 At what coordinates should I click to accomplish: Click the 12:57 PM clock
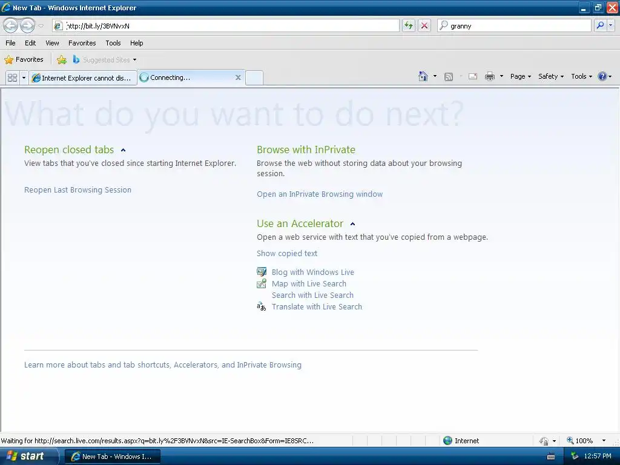598,456
